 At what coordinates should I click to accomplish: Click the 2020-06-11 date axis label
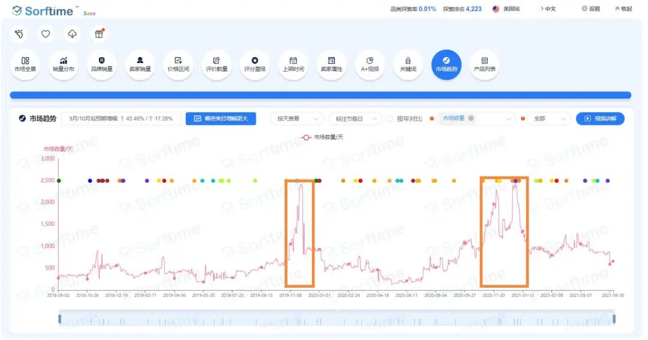click(x=406, y=296)
